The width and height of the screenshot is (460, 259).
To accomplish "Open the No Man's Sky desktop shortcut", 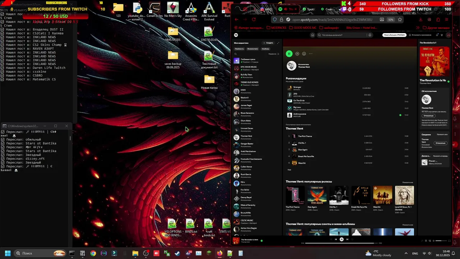I will [173, 10].
